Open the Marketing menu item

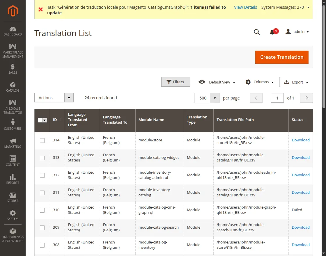coord(13,143)
